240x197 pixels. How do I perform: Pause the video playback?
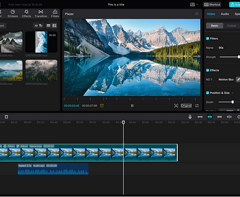(132, 106)
